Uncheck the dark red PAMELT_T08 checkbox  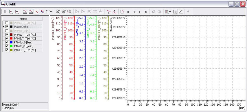[x=7, y=35]
